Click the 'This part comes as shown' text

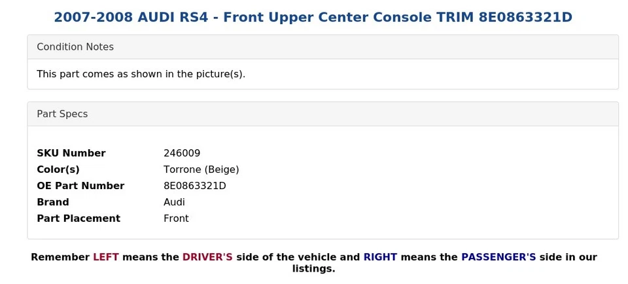(141, 74)
